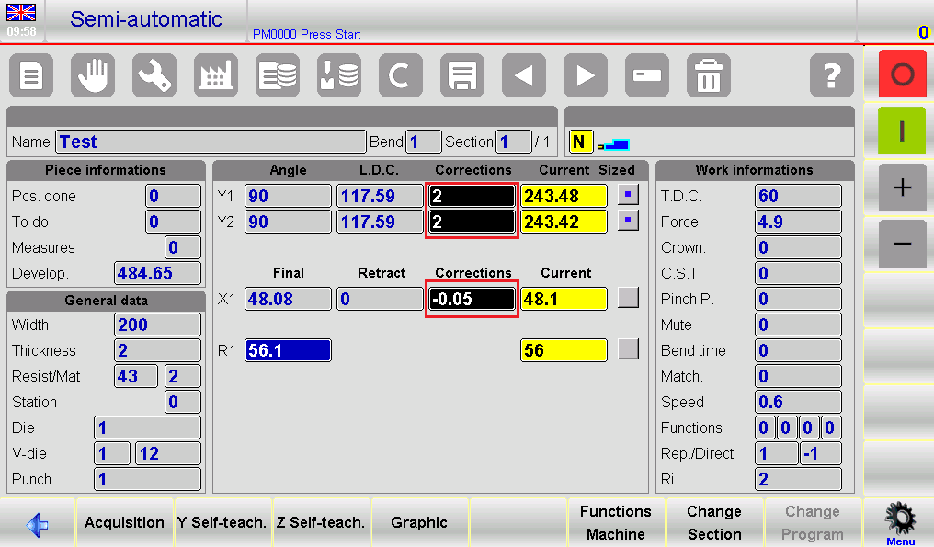Select the Speed field 0.6
The image size is (934, 547).
798,403
